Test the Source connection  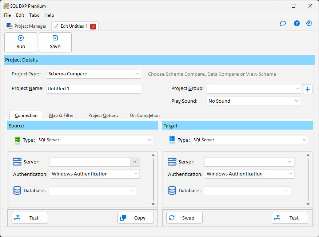pos(30,218)
